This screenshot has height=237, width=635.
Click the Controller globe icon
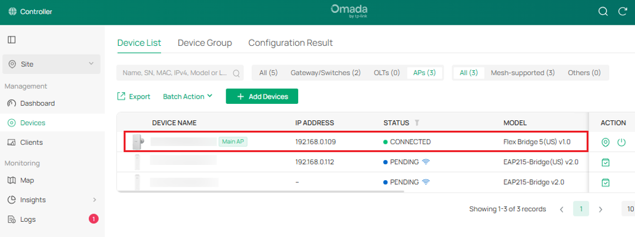12,12
